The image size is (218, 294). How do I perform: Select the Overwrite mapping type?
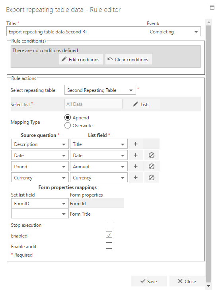pyautogui.click(x=68, y=125)
